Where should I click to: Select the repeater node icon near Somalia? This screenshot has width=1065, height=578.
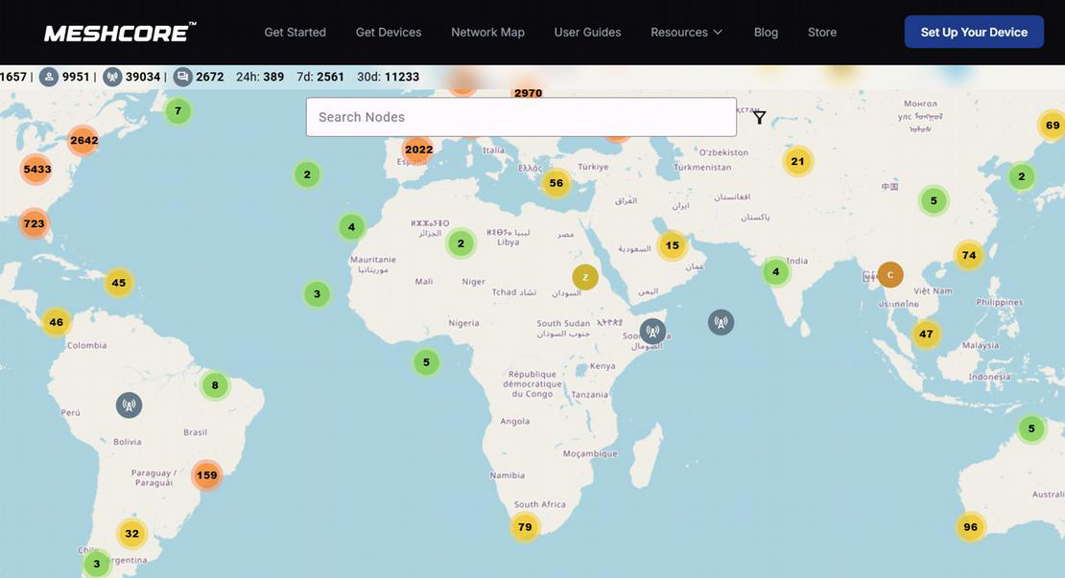click(x=652, y=332)
